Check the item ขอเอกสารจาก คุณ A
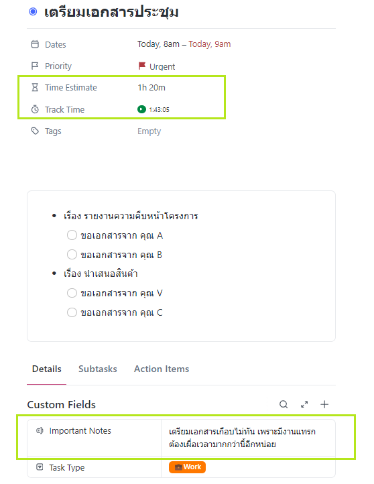 click(x=72, y=235)
